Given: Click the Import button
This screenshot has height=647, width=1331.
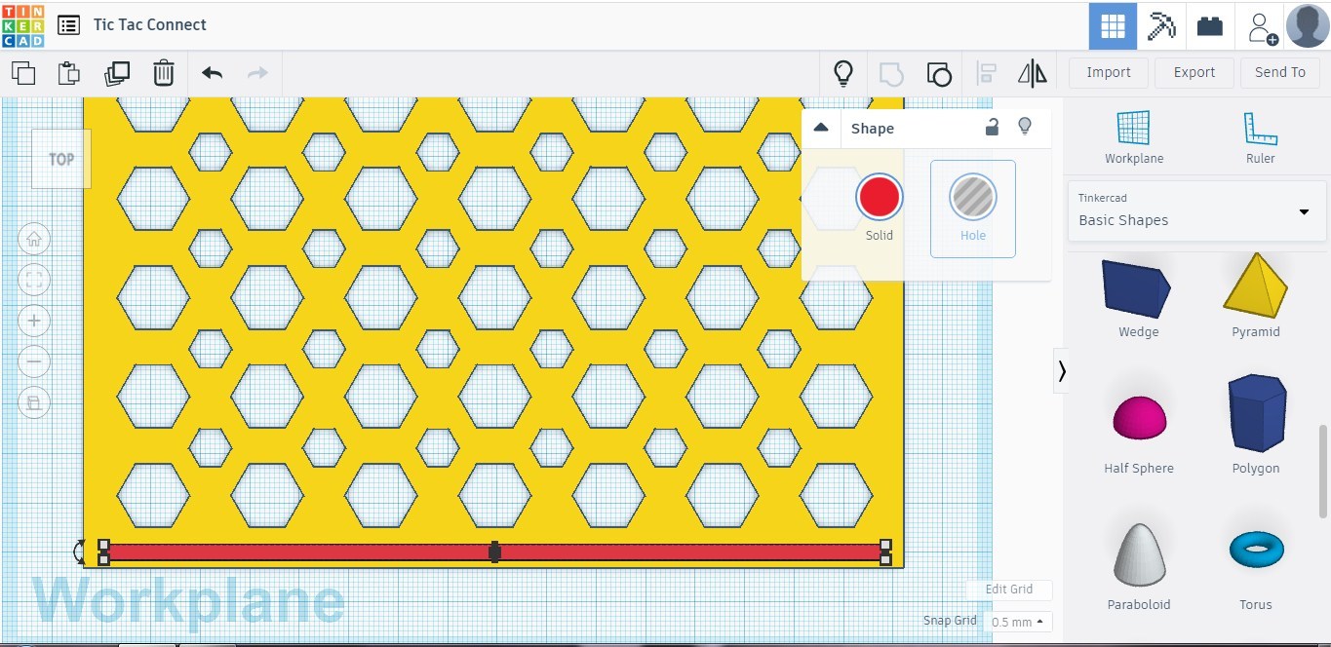Looking at the screenshot, I should tap(1109, 72).
